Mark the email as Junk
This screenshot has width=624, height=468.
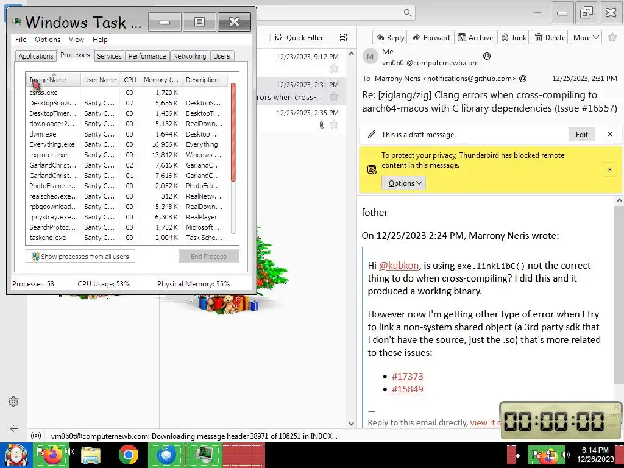[513, 37]
